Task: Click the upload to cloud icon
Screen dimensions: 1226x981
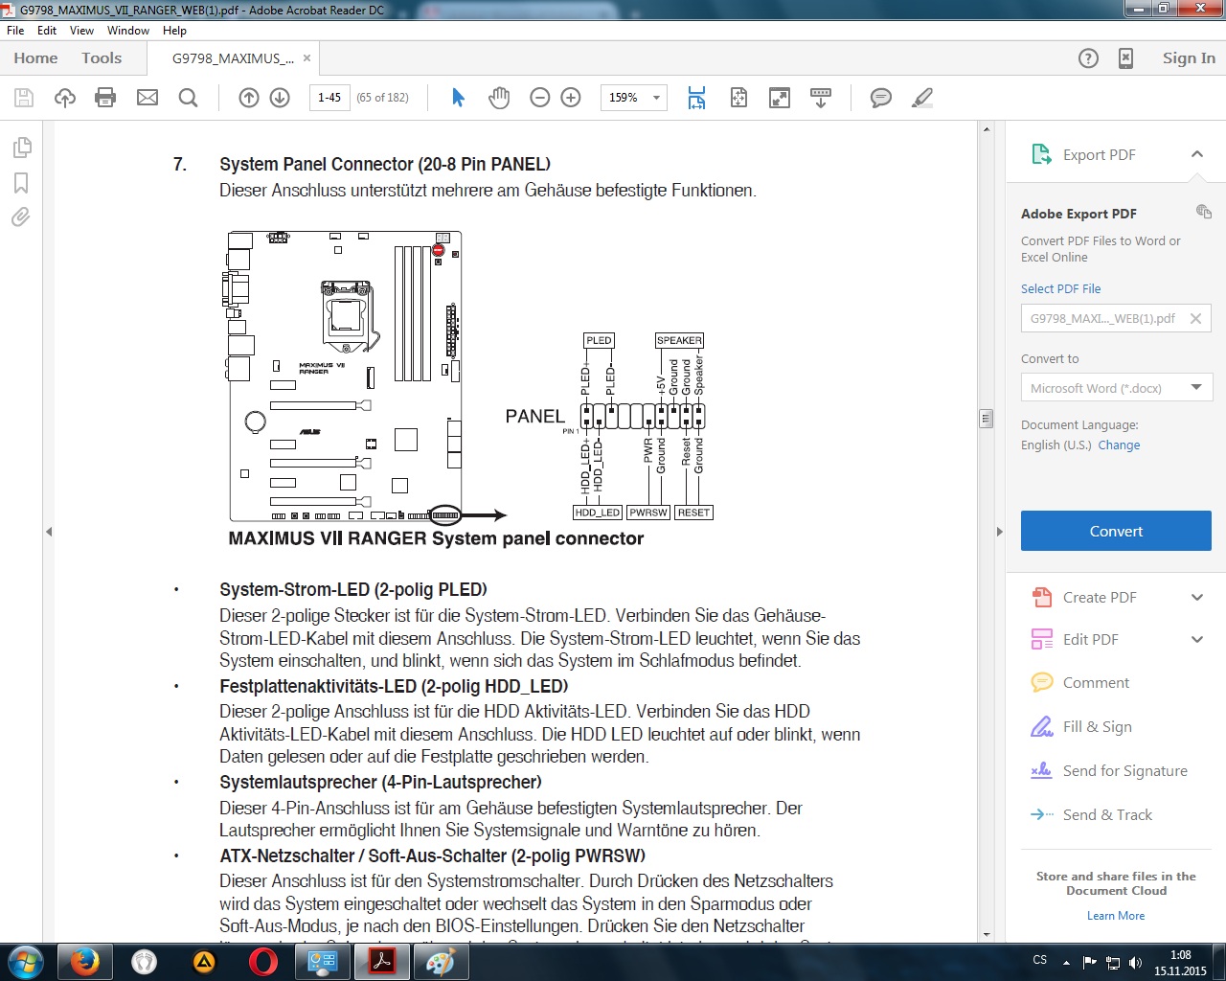Action: (x=65, y=98)
